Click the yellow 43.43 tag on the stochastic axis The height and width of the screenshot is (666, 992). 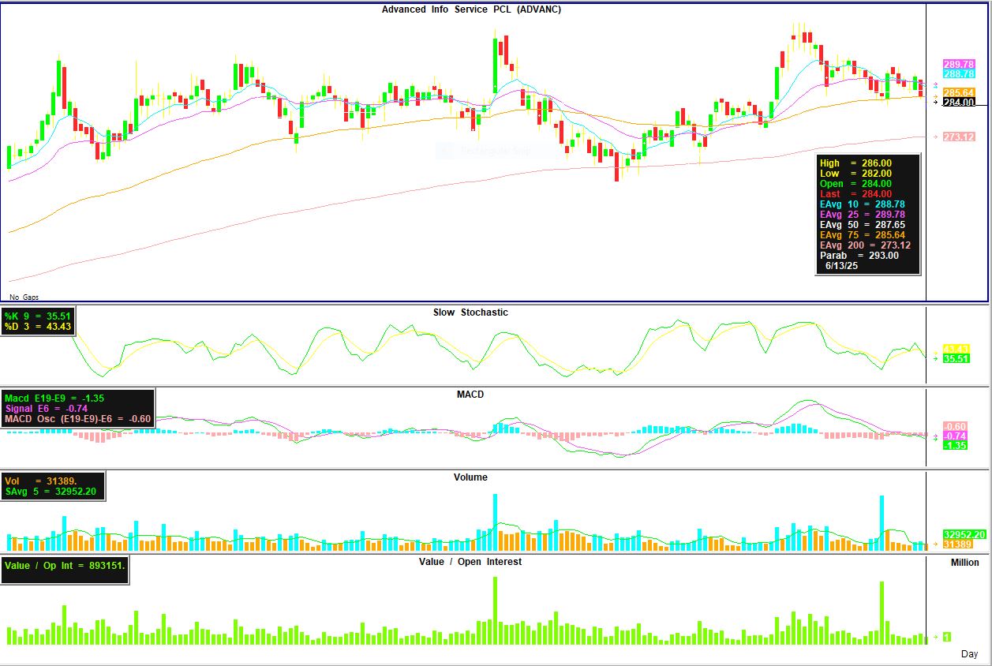(x=956, y=349)
